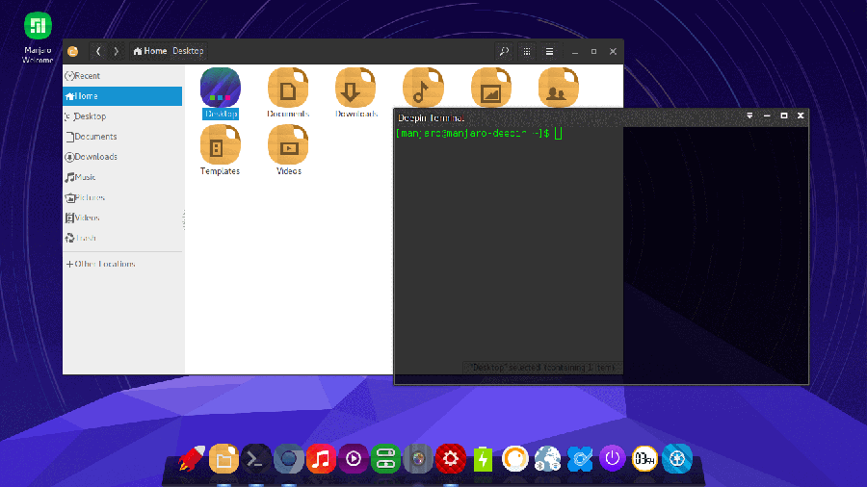Open the red system settings gear in dock
Screen dimensions: 867x487
(450, 459)
